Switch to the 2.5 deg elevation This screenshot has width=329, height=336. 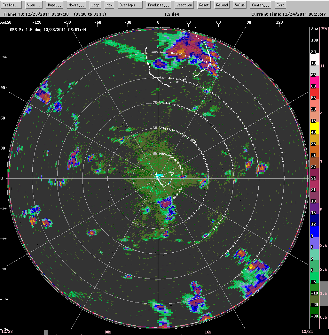point(323,270)
